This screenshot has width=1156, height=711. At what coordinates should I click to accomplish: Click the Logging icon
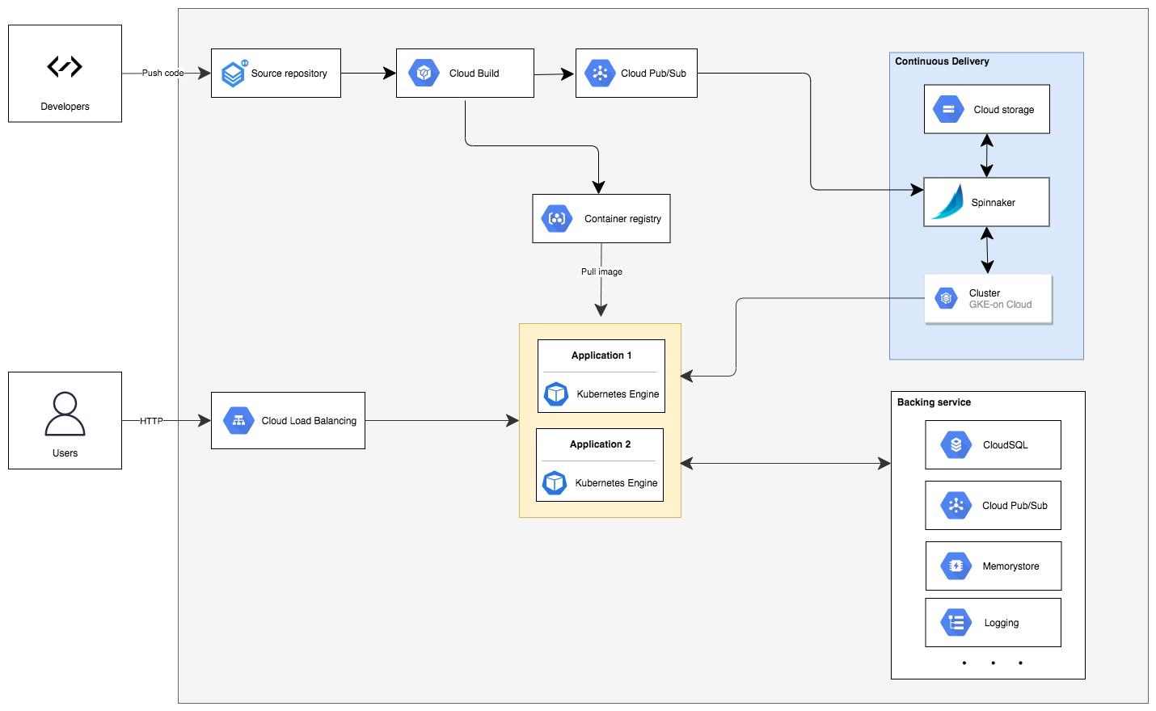(956, 622)
